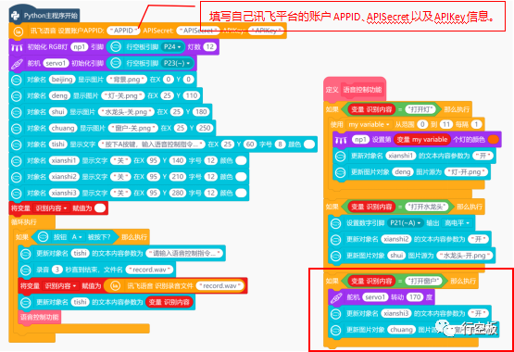Click the board icon beside 行空板引脚 P23(~)
This screenshot has height=352, width=514.
coord(116,63)
